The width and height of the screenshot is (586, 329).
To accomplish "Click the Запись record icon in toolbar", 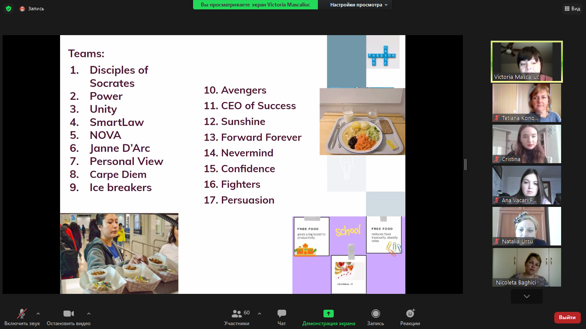I will 375,314.
